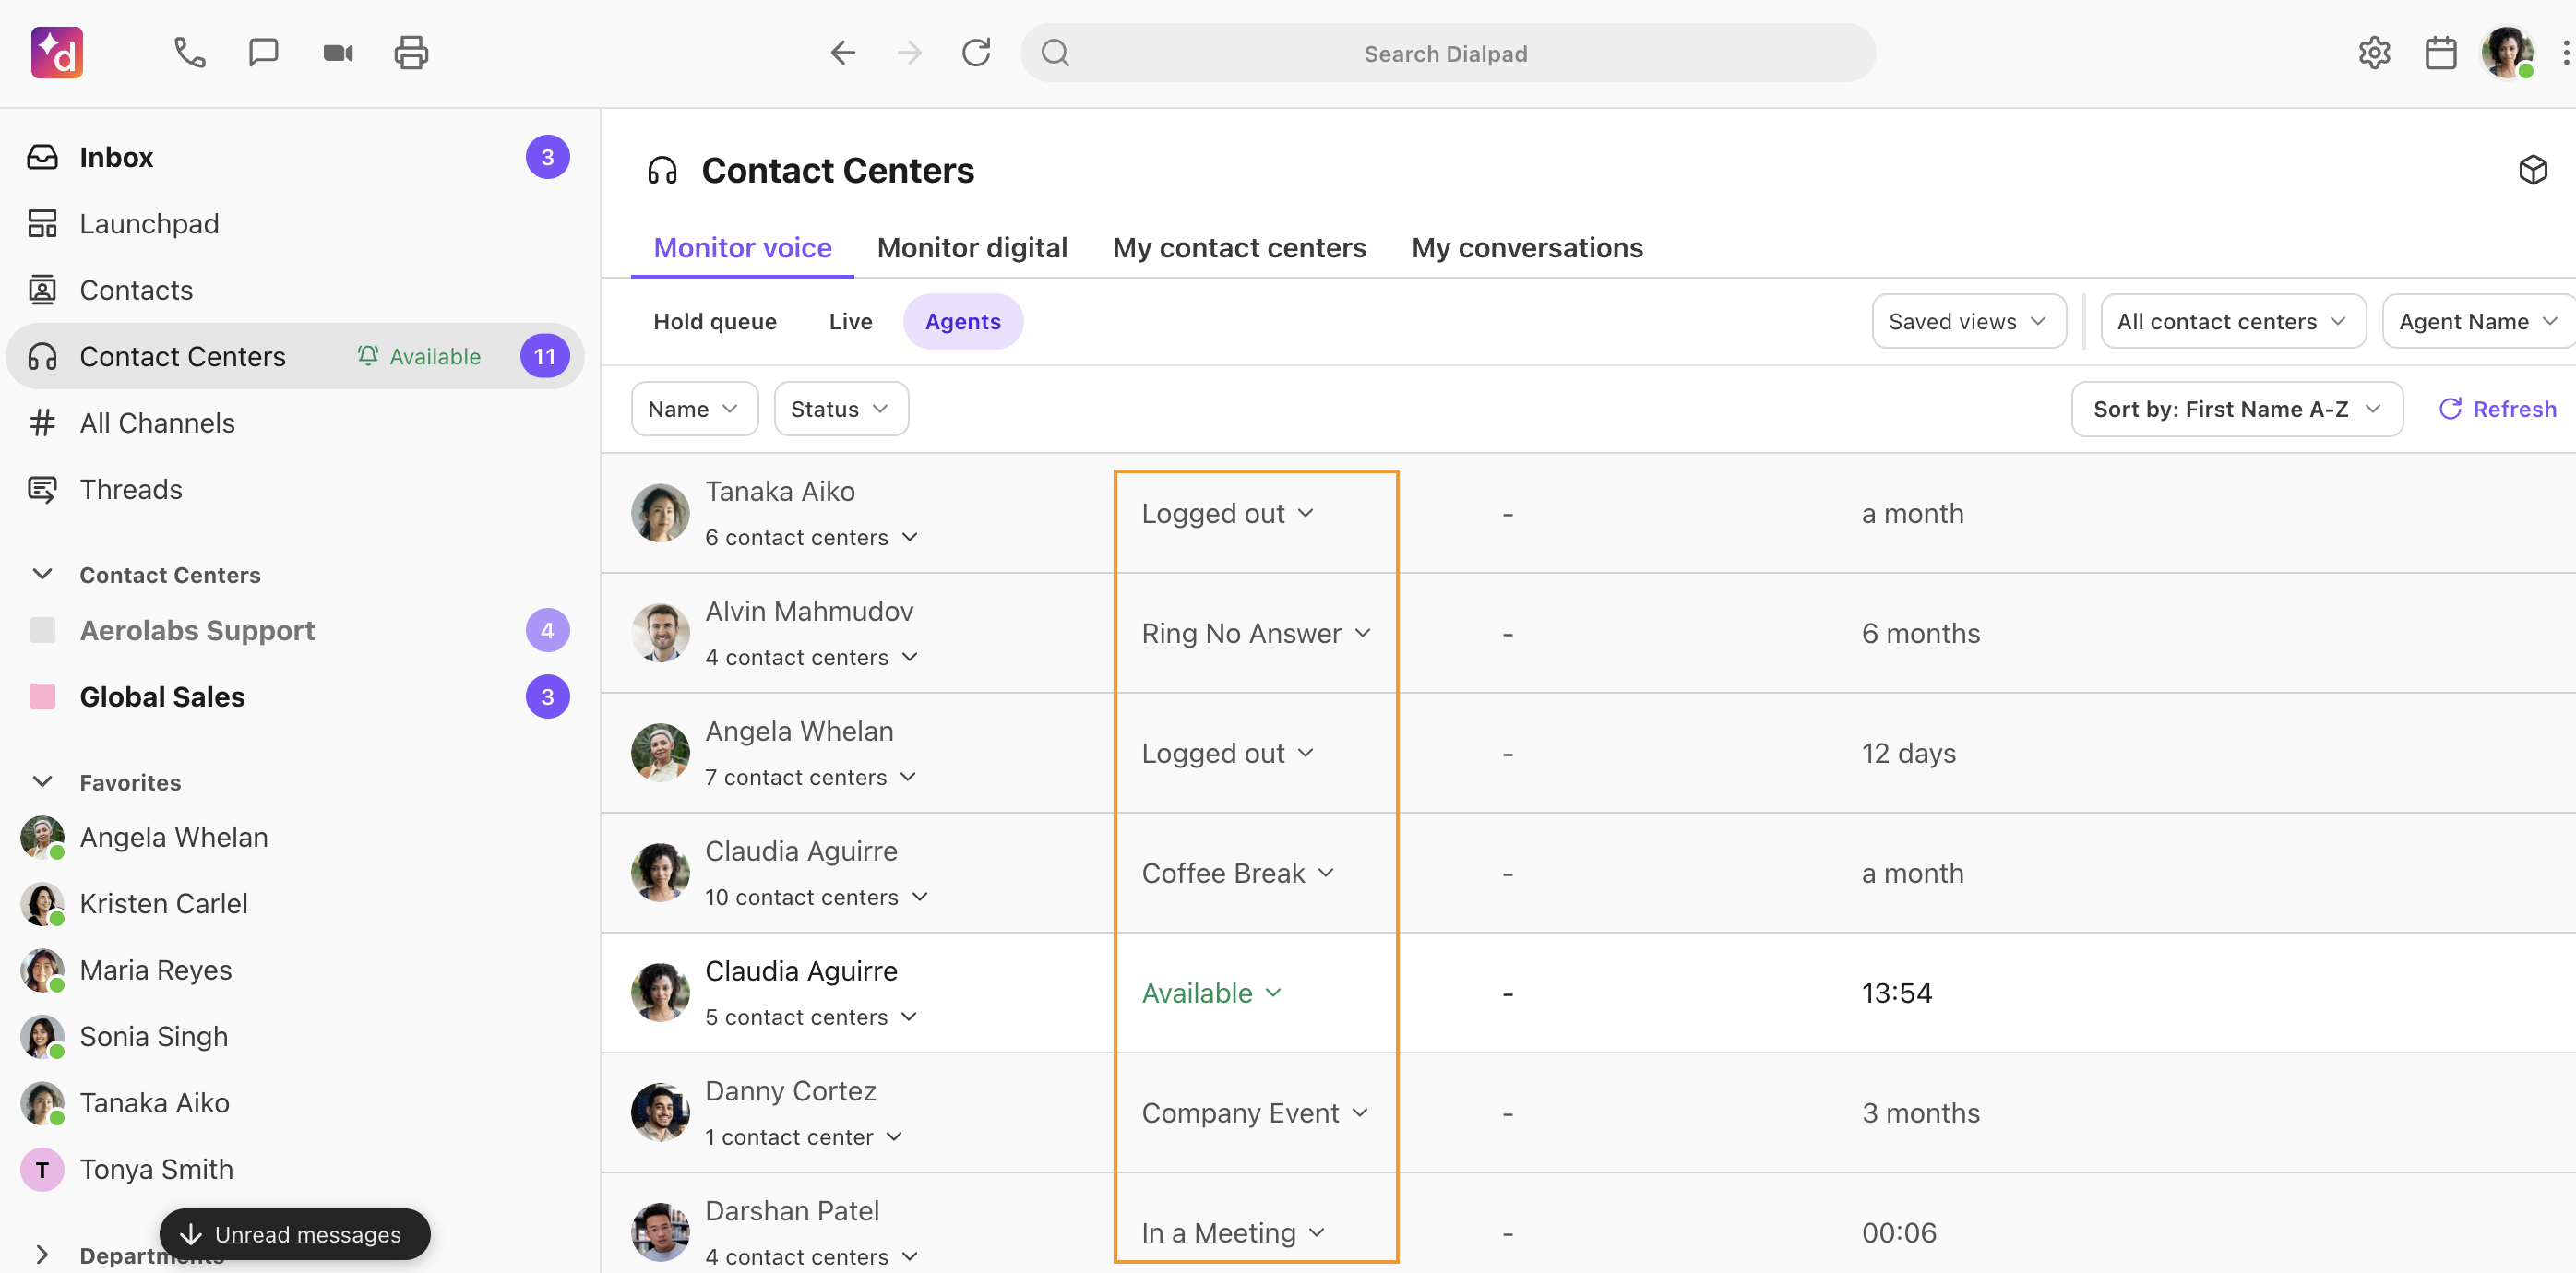This screenshot has height=1273, width=2576.
Task: Change Tanaka Aiko's Logged out status
Action: 1227,513
